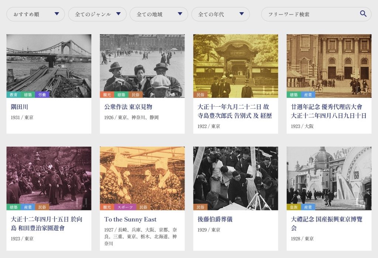The height and width of the screenshot is (258, 378).
Task: Click the 皇族 category tag
Action: (x=294, y=207)
